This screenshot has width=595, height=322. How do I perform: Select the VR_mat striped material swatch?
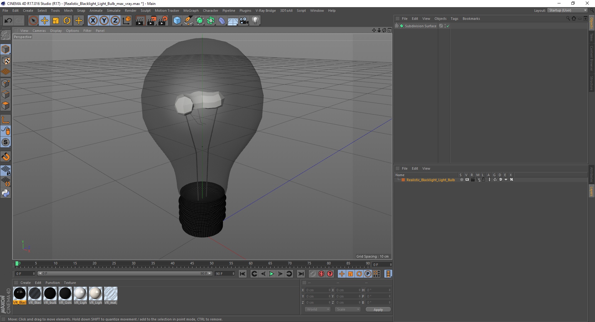[x=111, y=296]
